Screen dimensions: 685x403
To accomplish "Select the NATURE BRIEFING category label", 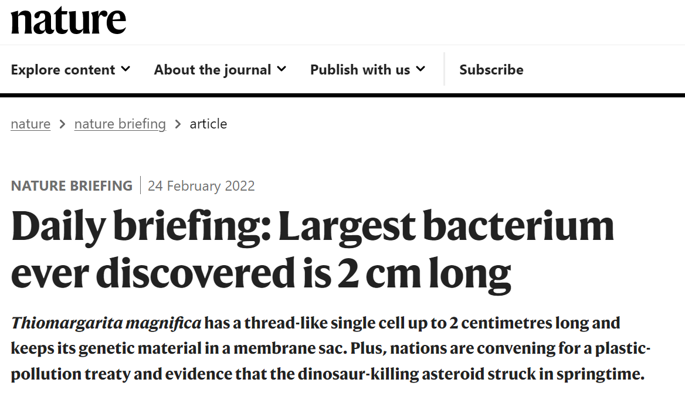I will [72, 186].
